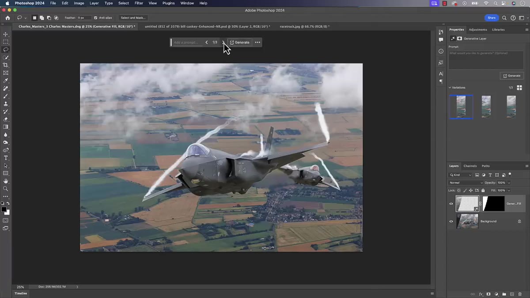The height and width of the screenshot is (298, 530).
Task: Open the Normal blend mode dropdown
Action: point(466,183)
